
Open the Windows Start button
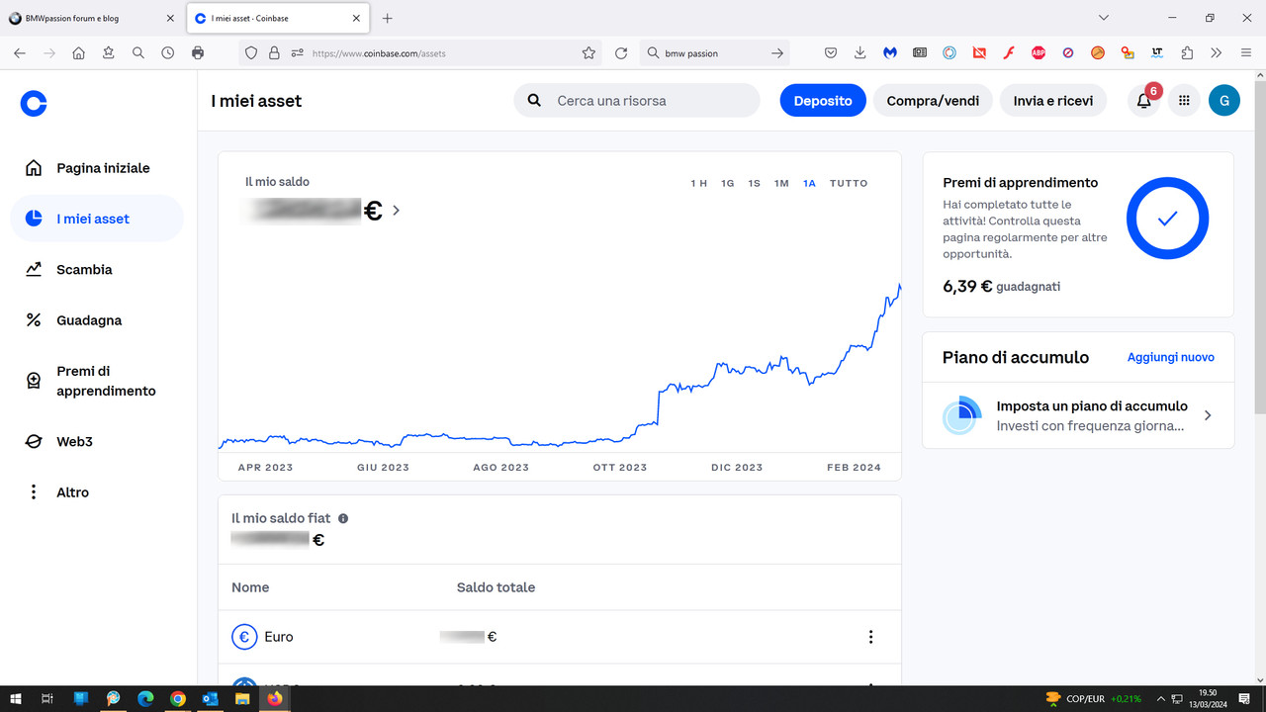(x=16, y=698)
